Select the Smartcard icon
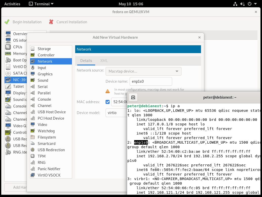This screenshot has height=197, width=262. point(33,144)
